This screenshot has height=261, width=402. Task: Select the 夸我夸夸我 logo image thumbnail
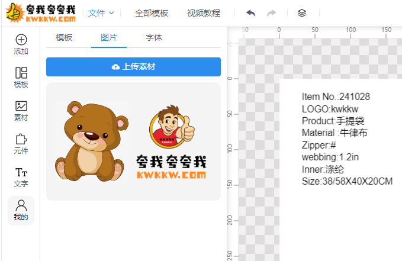pyautogui.click(x=171, y=141)
